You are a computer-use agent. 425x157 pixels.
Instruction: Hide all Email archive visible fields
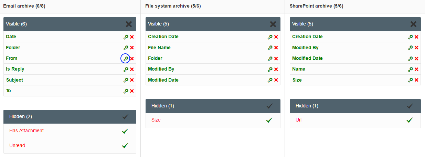[129, 24]
